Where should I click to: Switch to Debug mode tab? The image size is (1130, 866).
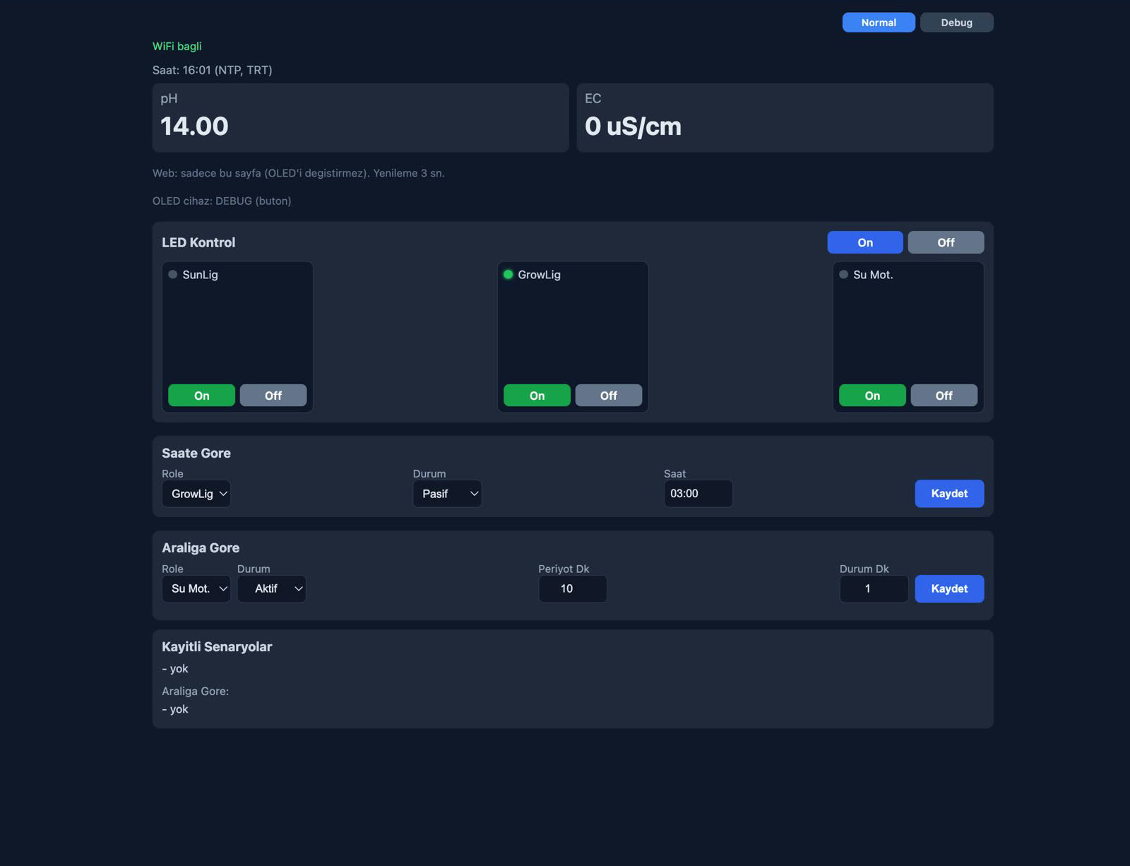(956, 23)
